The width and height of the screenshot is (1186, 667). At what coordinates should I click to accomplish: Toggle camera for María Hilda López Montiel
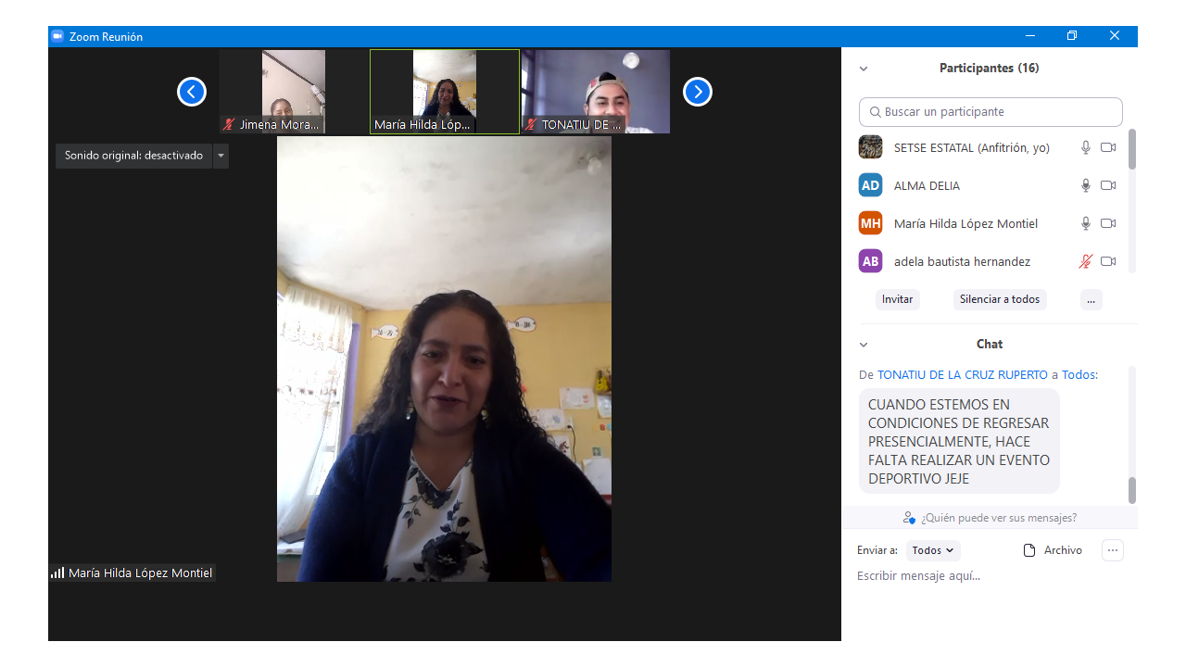tap(1108, 223)
